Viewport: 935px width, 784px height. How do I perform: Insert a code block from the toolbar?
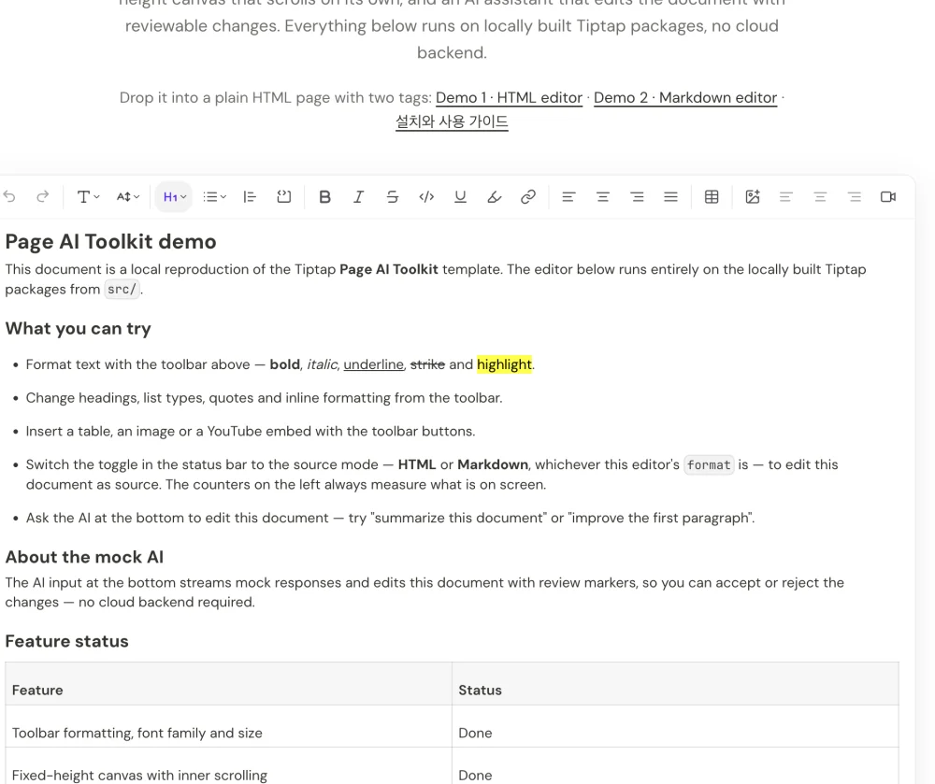point(284,196)
